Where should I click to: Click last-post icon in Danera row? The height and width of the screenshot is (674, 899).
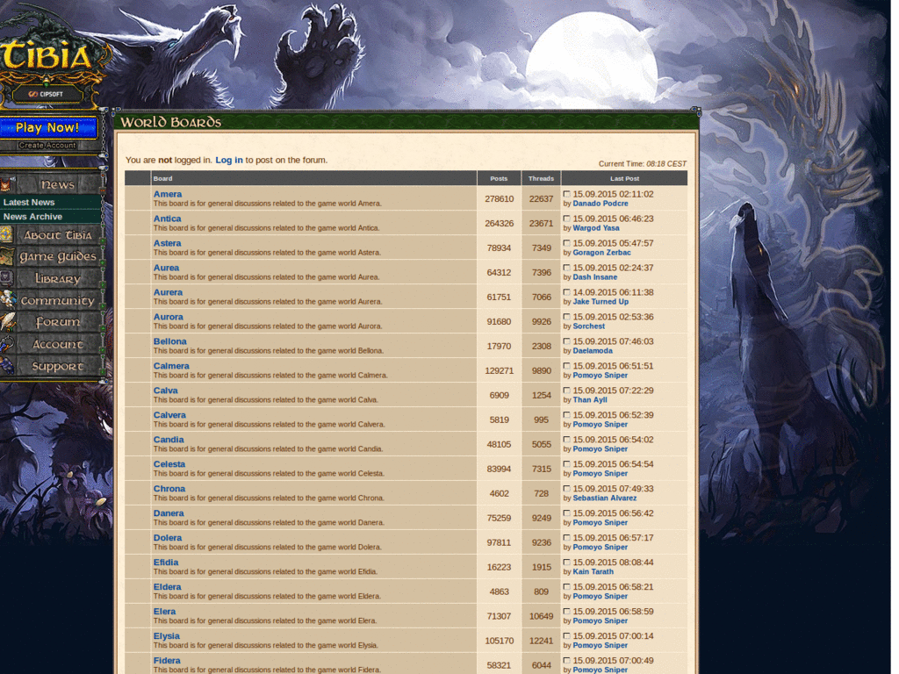point(567,513)
